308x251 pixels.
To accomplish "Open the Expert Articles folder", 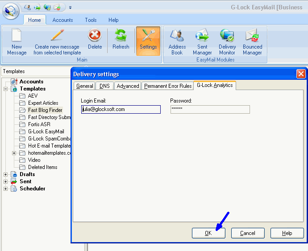I will (43, 103).
